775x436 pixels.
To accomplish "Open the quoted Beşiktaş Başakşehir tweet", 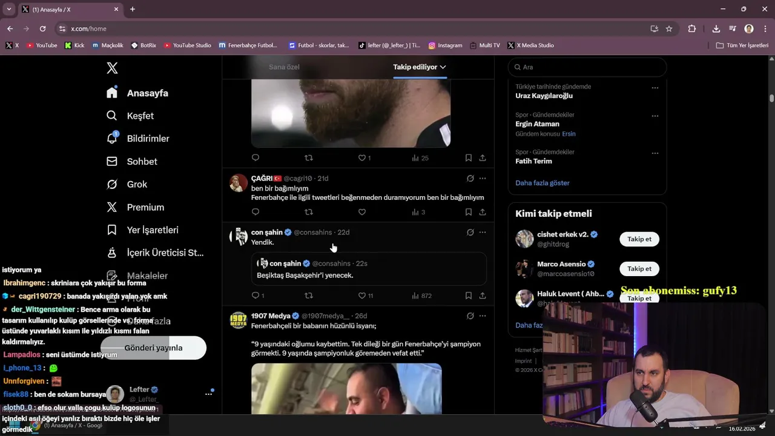I will point(369,269).
